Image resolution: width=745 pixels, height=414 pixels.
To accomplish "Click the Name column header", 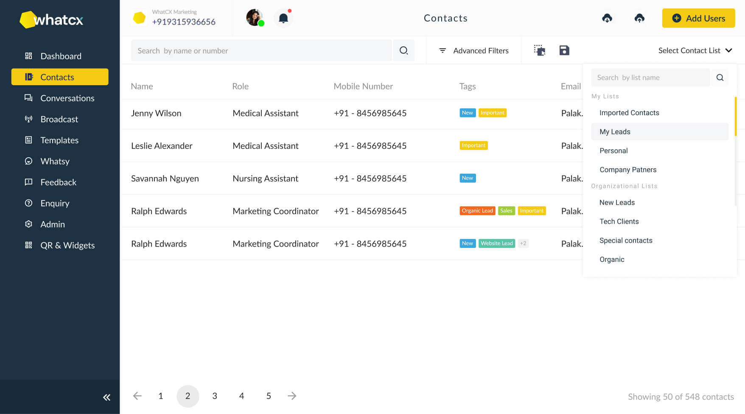I will point(142,86).
